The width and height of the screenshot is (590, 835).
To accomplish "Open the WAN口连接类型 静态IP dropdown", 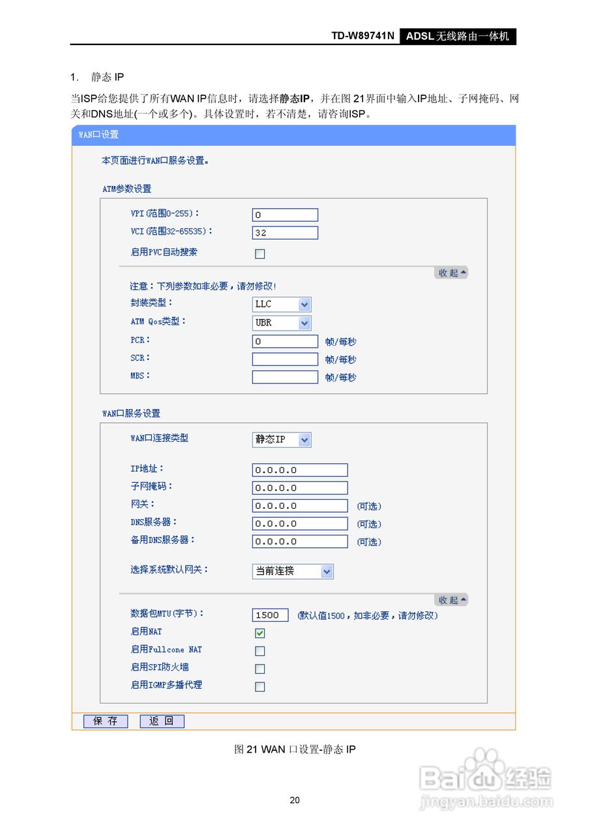I will [282, 440].
